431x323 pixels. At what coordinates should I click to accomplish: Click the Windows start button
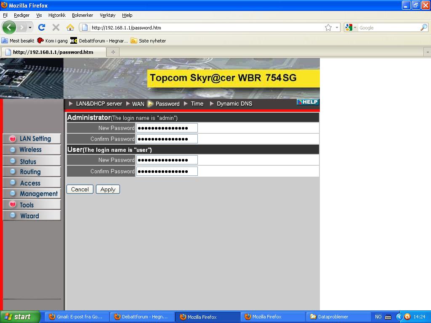click(20, 317)
